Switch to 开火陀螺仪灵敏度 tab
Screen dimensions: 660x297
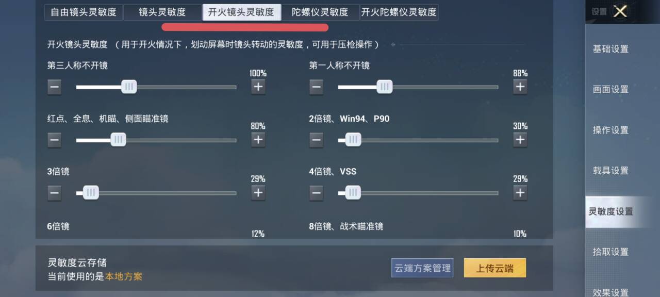pos(399,12)
